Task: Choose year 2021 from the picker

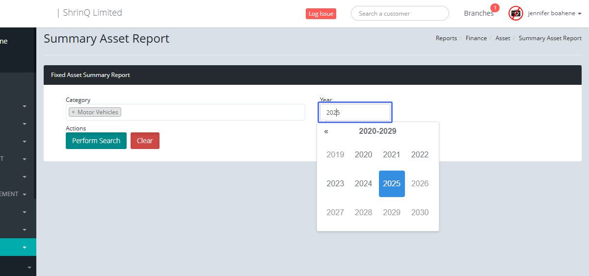Action: click(x=391, y=155)
